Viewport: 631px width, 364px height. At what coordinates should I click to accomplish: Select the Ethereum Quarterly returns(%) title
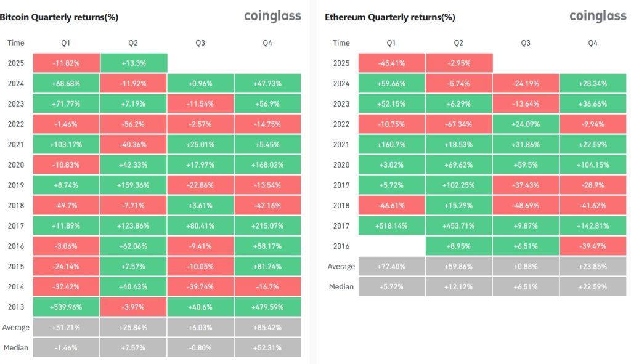pos(390,17)
